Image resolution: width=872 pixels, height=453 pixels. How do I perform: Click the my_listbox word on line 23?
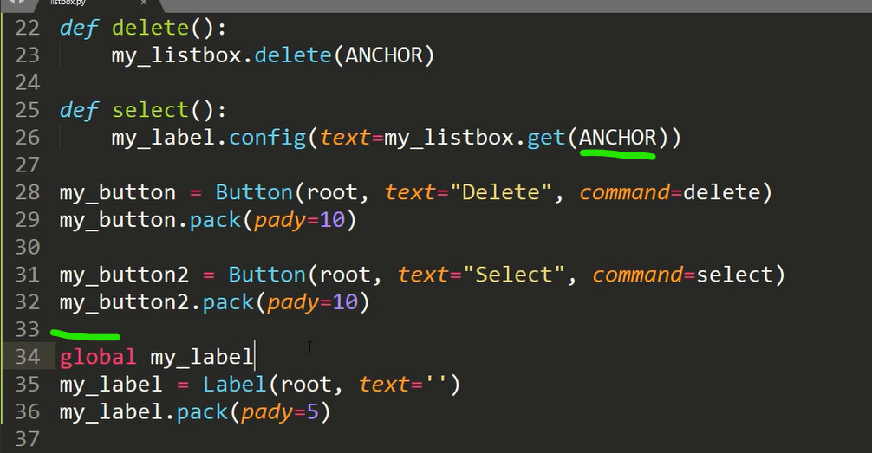click(176, 56)
